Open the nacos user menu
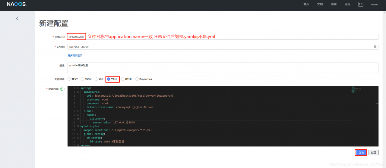Image resolution: width=386 pixels, height=168 pixels. coord(375,5)
